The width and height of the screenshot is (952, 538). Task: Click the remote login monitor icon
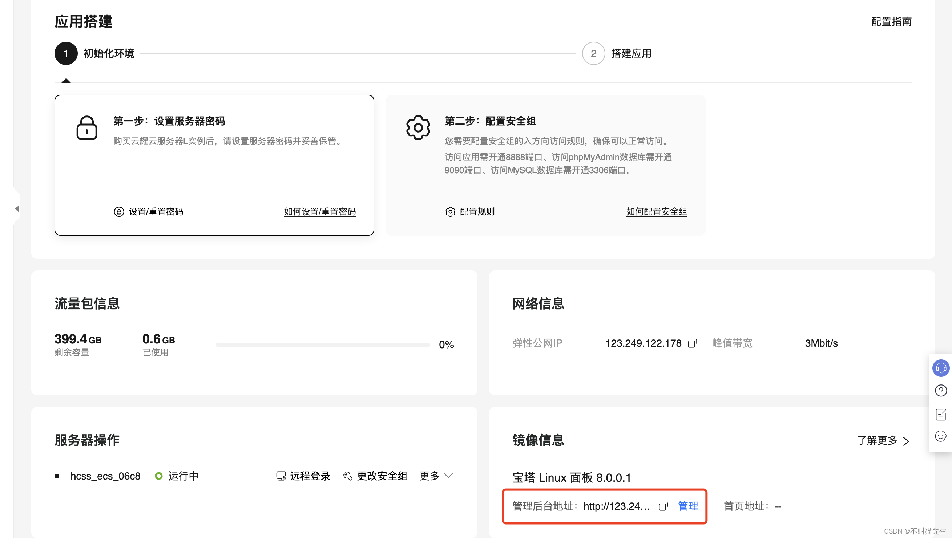(x=281, y=476)
